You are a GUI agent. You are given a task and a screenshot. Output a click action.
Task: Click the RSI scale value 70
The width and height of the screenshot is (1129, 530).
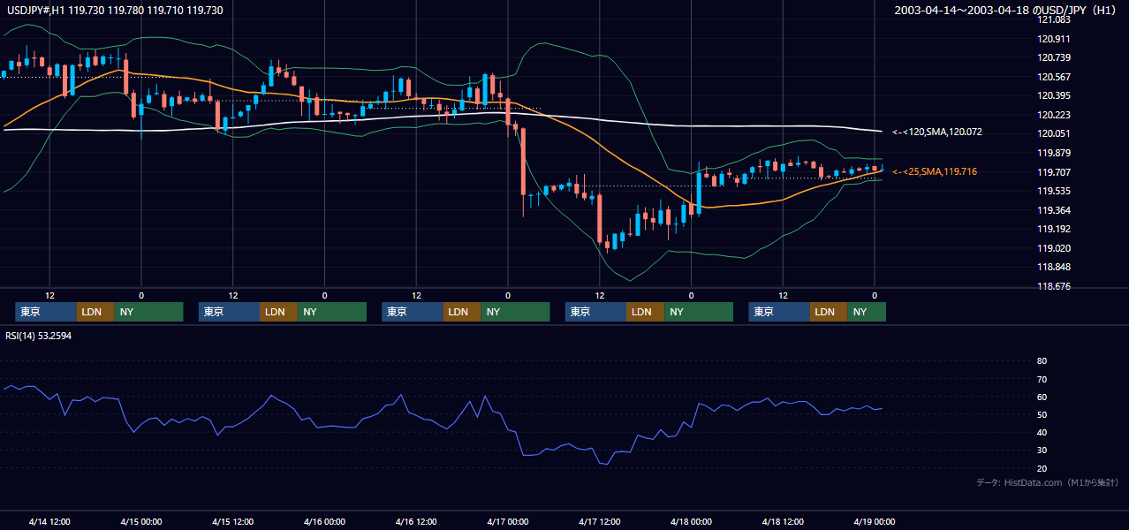click(x=1042, y=379)
